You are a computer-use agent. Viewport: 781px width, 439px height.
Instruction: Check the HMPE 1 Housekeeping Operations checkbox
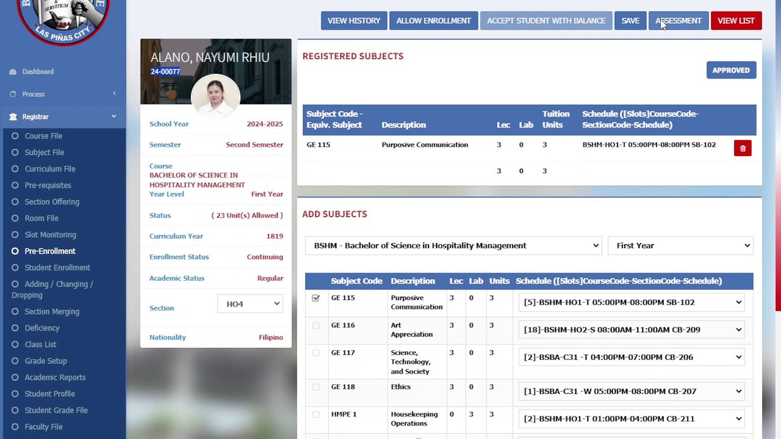(315, 415)
